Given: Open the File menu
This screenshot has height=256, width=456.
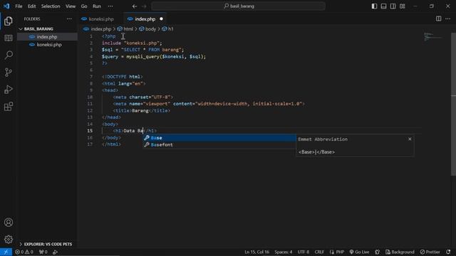Looking at the screenshot, I should click(19, 6).
